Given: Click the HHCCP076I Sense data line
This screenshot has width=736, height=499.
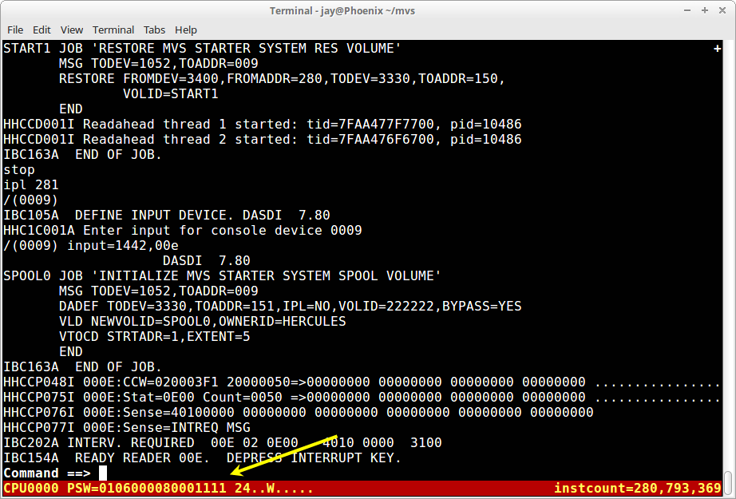Looking at the screenshot, I should 298,412.
